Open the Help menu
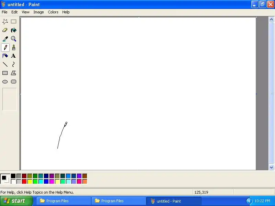 pos(66,12)
